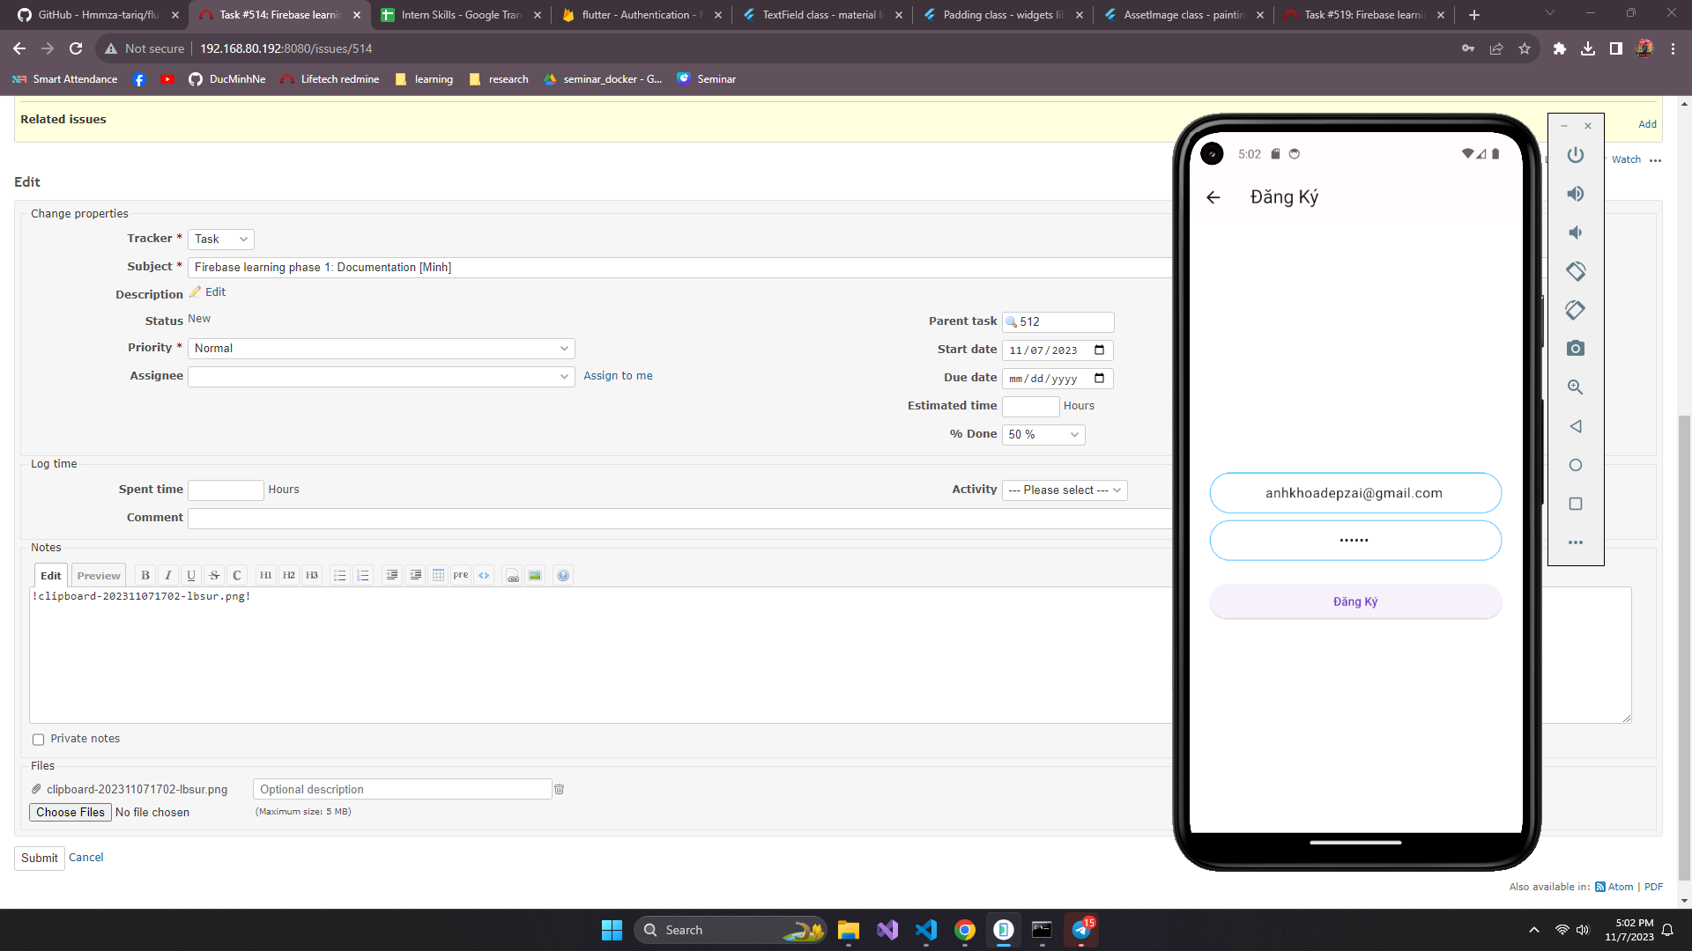1692x951 pixels.
Task: Insert image icon in Notes toolbar
Action: click(x=535, y=575)
